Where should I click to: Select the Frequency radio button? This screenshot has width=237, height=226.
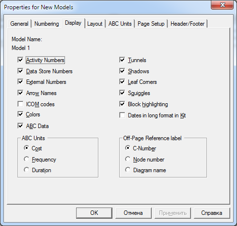[27, 159]
